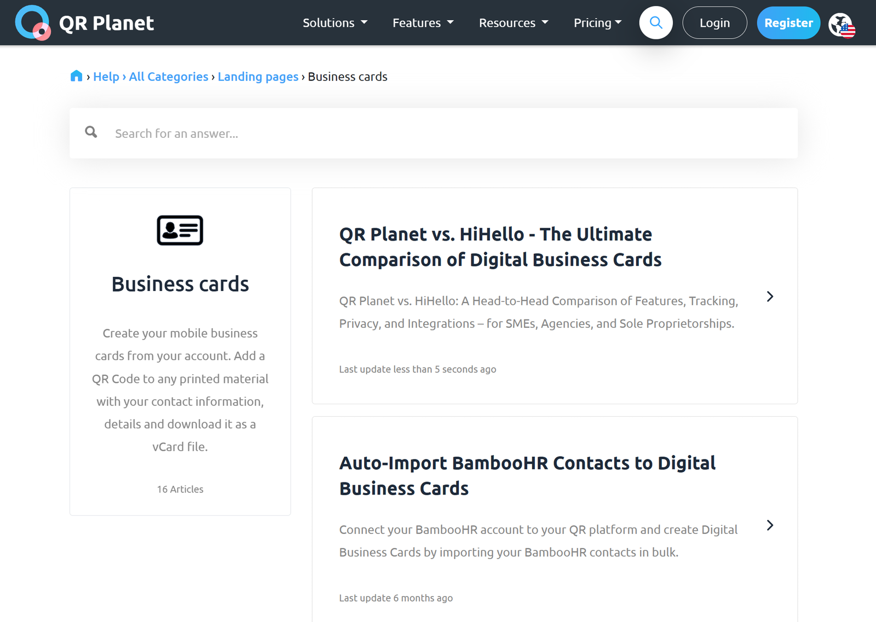
Task: Open the Landing pages breadcrumb link
Action: point(258,77)
